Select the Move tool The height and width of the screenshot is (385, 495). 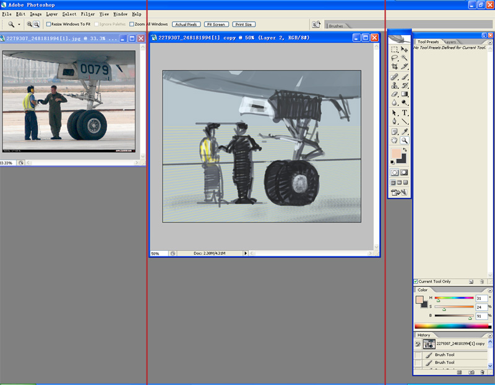click(x=405, y=49)
